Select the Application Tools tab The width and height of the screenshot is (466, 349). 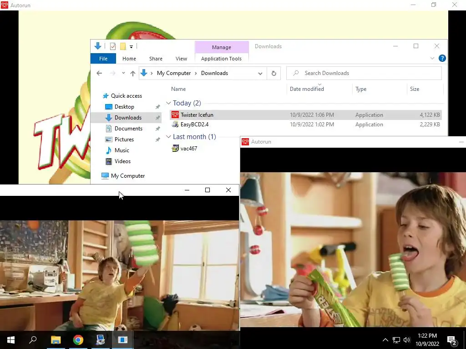(222, 59)
